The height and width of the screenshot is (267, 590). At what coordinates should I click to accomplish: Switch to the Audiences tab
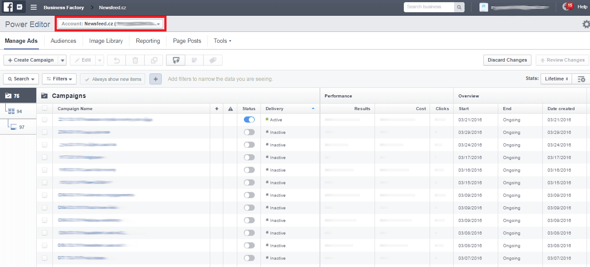click(63, 41)
